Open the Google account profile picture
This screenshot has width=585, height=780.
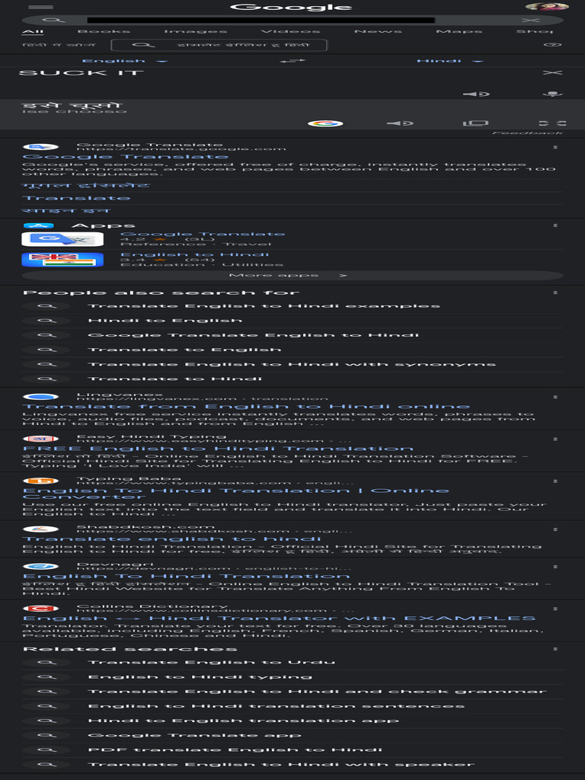pyautogui.click(x=547, y=6)
